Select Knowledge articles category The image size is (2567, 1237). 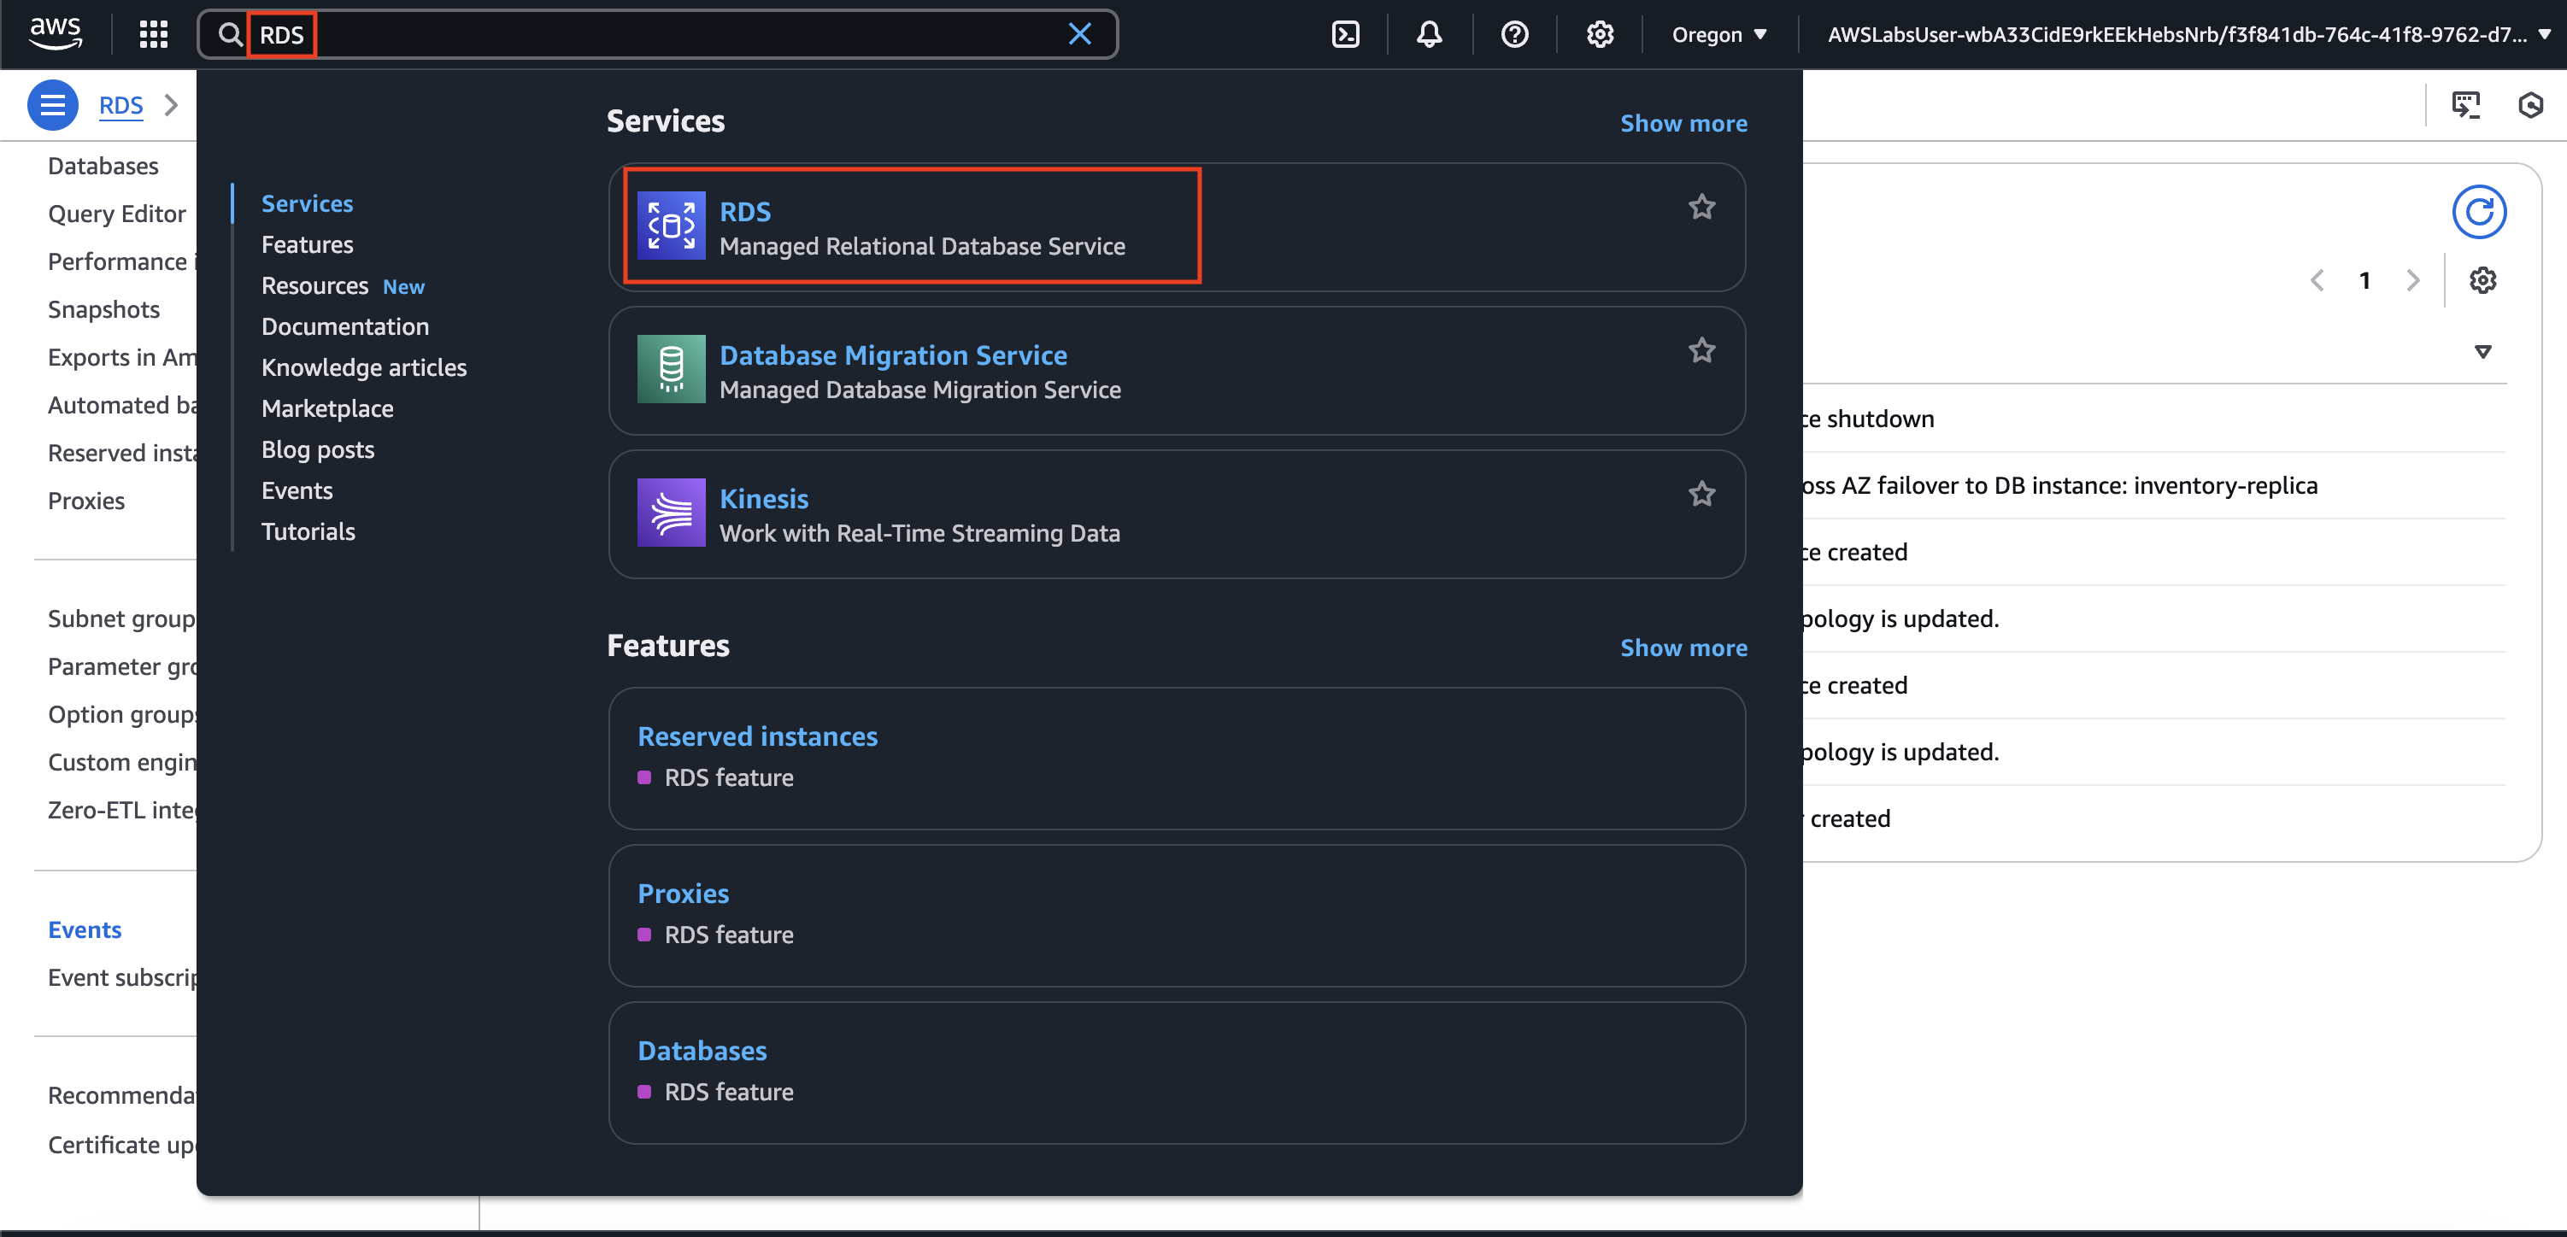[x=364, y=367]
